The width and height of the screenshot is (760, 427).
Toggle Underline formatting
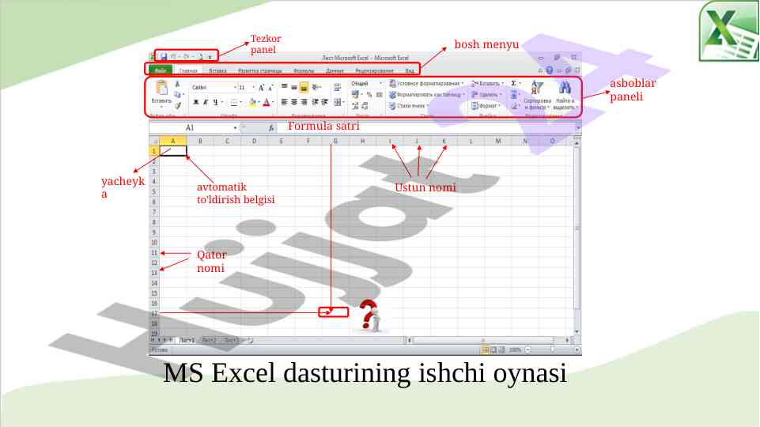(x=215, y=102)
